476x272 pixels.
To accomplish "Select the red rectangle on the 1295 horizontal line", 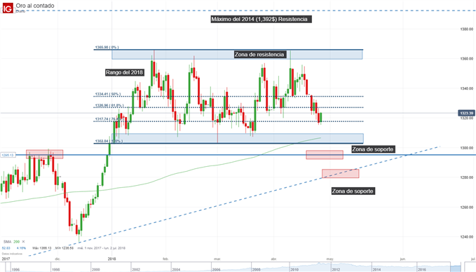I will coord(325,155).
